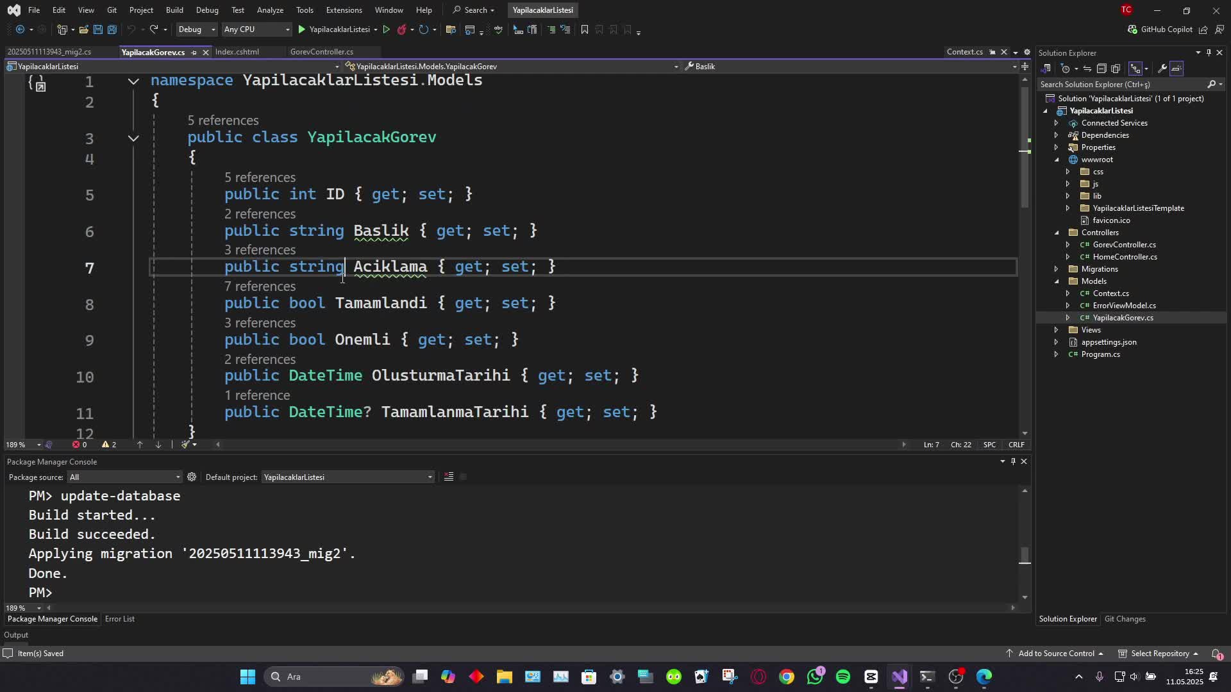Image resolution: width=1231 pixels, height=692 pixels.
Task: Click the Redo arrow in toolbar
Action: click(x=153, y=29)
